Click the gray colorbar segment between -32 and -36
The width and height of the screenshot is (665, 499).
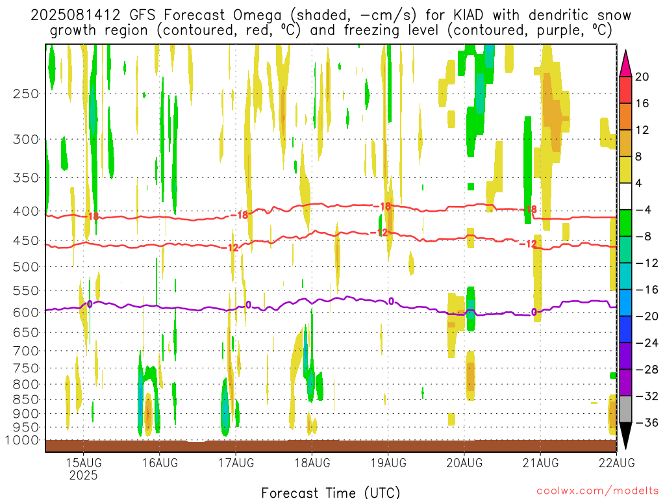[x=625, y=409]
